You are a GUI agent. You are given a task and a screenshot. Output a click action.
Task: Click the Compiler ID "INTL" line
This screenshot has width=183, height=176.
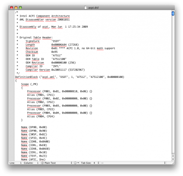point(43,66)
